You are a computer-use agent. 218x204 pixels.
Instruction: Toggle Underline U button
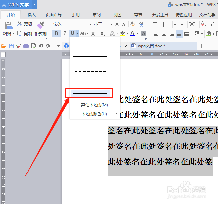point(72,33)
